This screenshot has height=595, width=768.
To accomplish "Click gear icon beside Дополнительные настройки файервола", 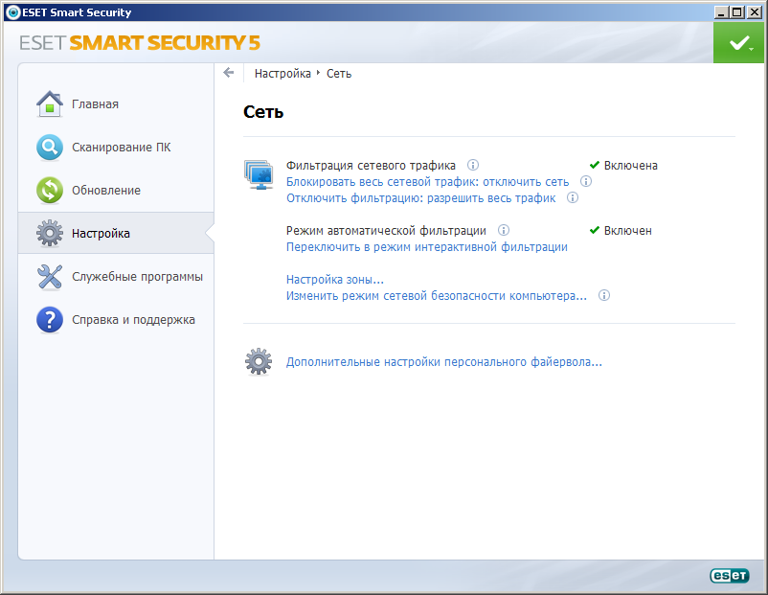I will tap(259, 362).
